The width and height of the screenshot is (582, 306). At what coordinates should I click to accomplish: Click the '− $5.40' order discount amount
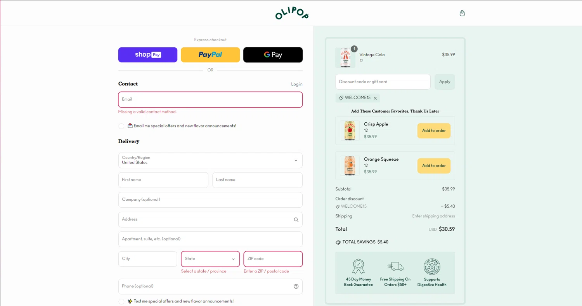point(448,207)
